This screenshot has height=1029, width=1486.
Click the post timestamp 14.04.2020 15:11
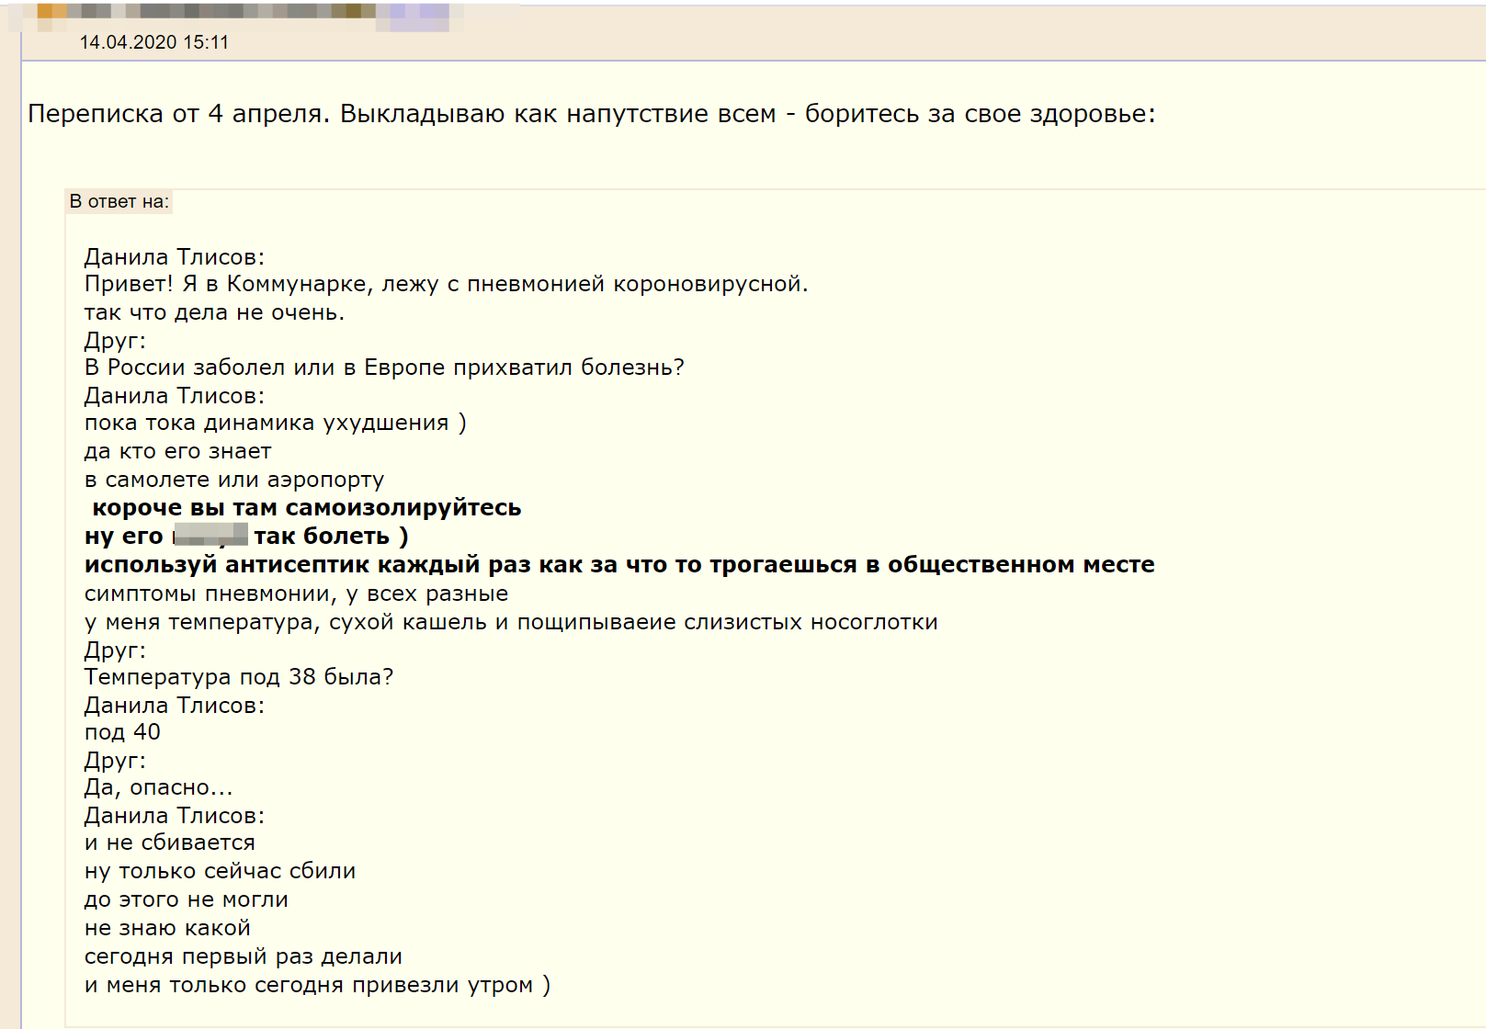click(153, 42)
